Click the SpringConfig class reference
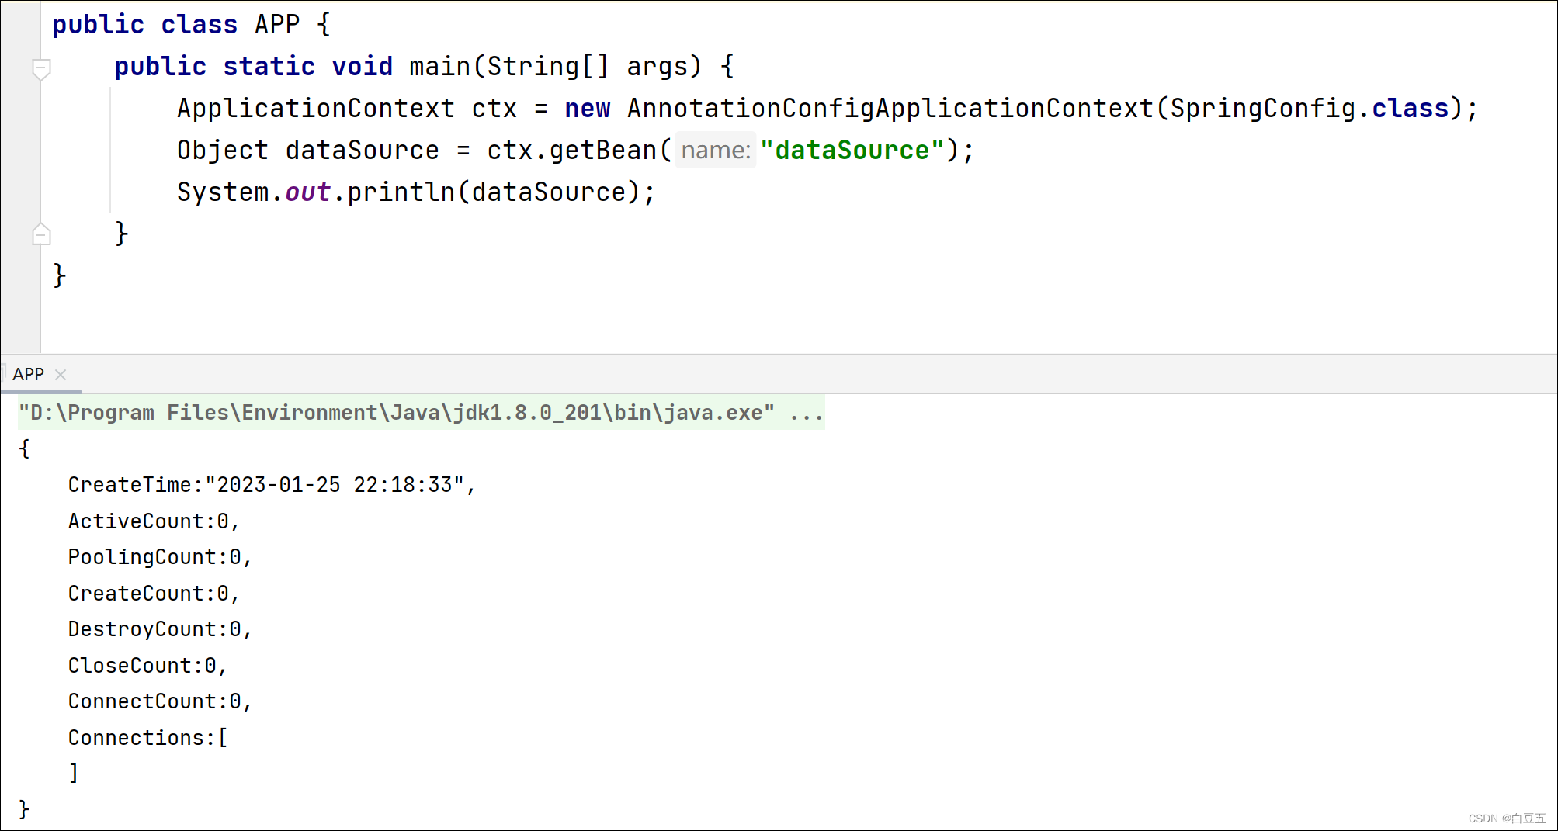Screen dimensions: 1558x831 coord(1262,109)
